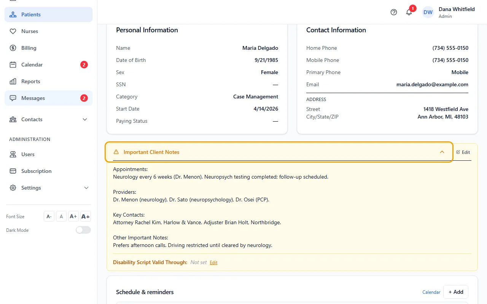Toggle the Dark Mode switch
487x304 pixels.
(x=83, y=230)
